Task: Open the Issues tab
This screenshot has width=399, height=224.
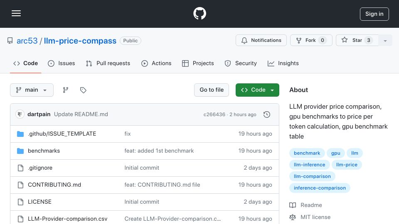Action: coord(62,63)
